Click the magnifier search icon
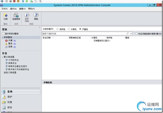 (x=128, y=33)
